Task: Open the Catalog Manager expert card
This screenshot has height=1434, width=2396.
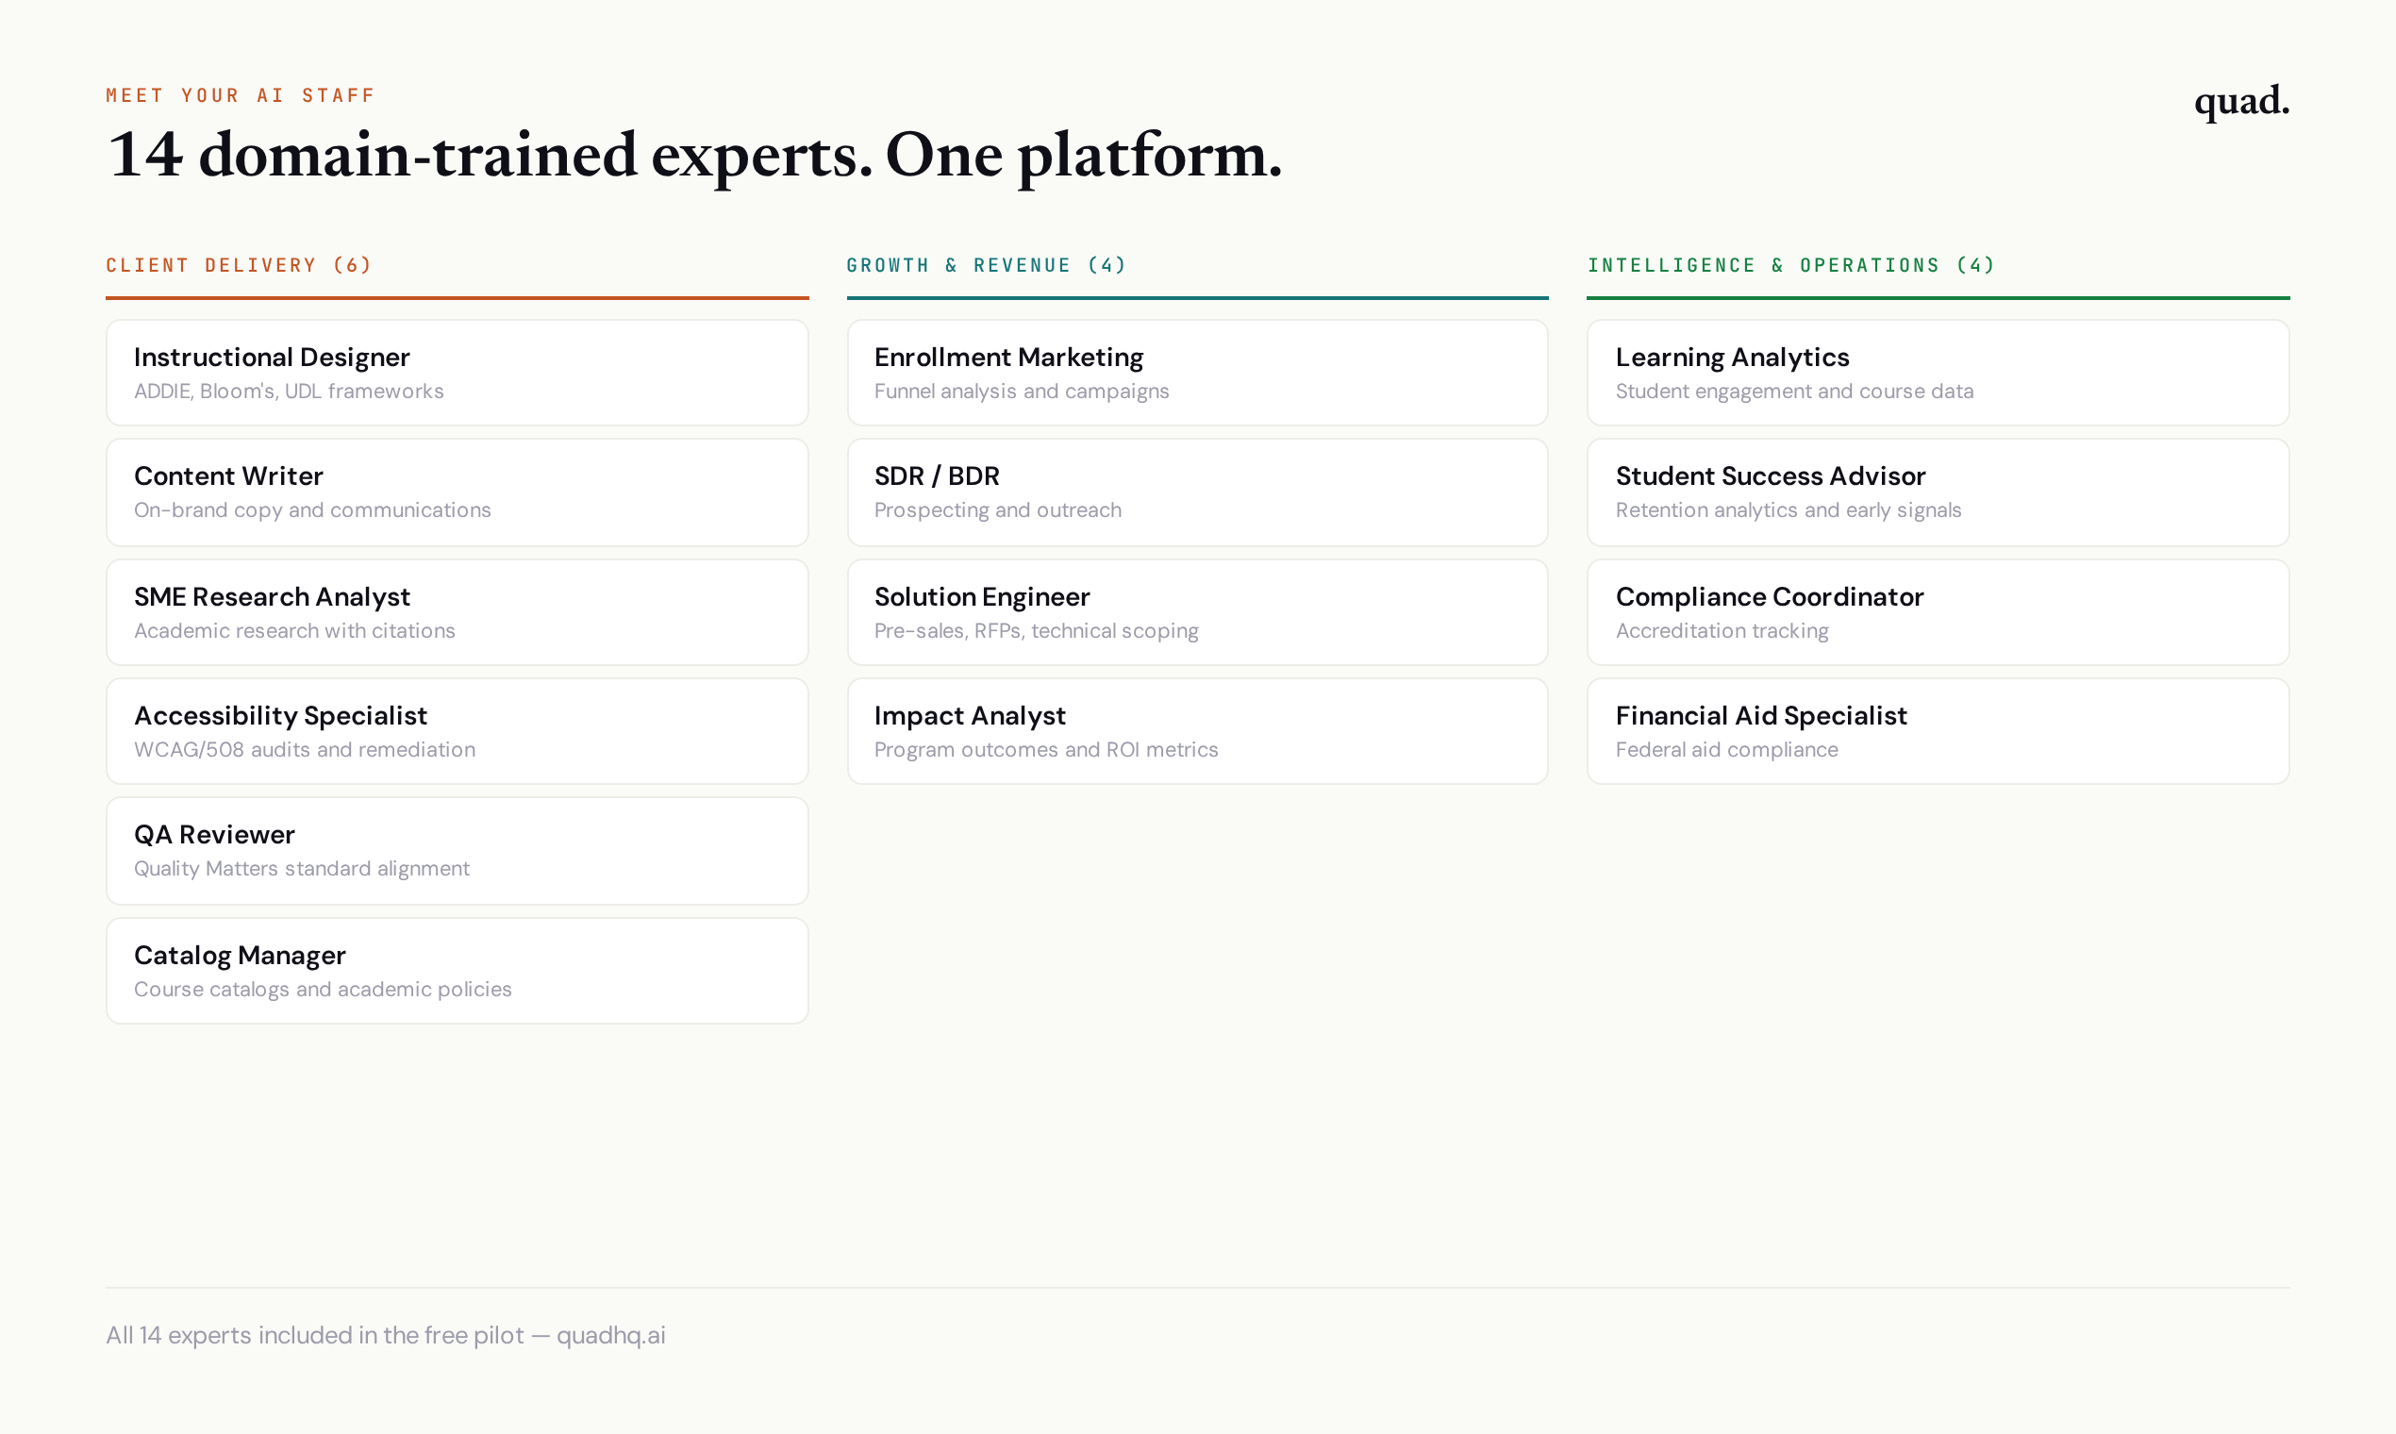Action: point(456,970)
